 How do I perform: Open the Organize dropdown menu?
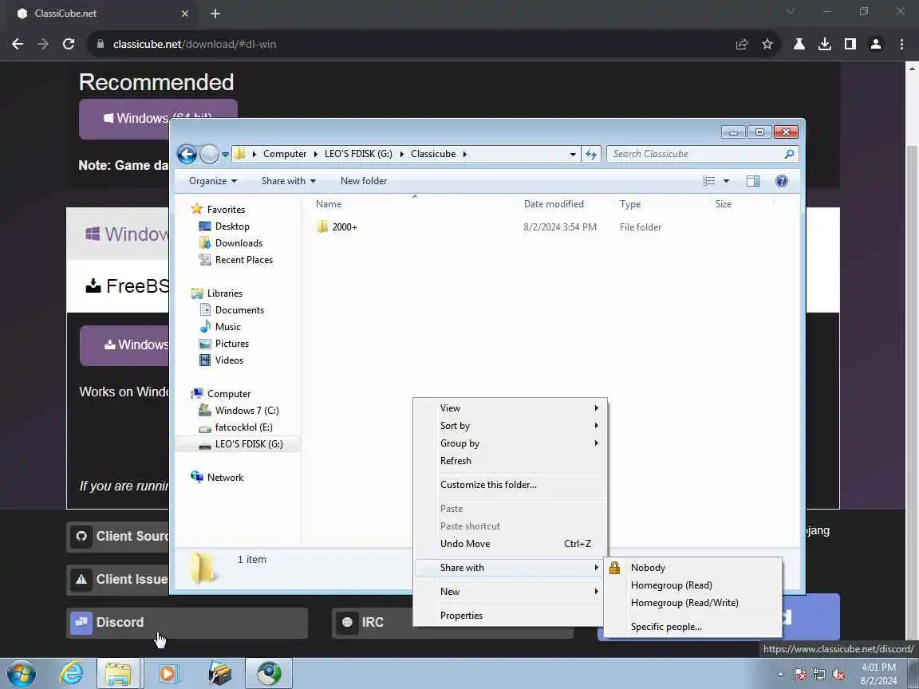tap(213, 181)
